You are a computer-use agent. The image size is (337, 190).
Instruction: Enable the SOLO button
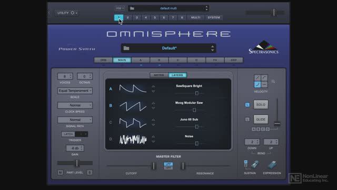coord(261,104)
